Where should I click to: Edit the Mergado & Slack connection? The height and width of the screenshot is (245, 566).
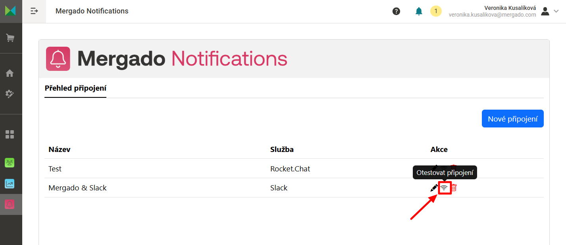click(434, 188)
